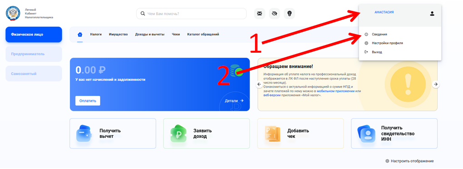Click text У вас нет начислений и задолженности
Viewport: 463px width, 169px height.
click(110, 80)
